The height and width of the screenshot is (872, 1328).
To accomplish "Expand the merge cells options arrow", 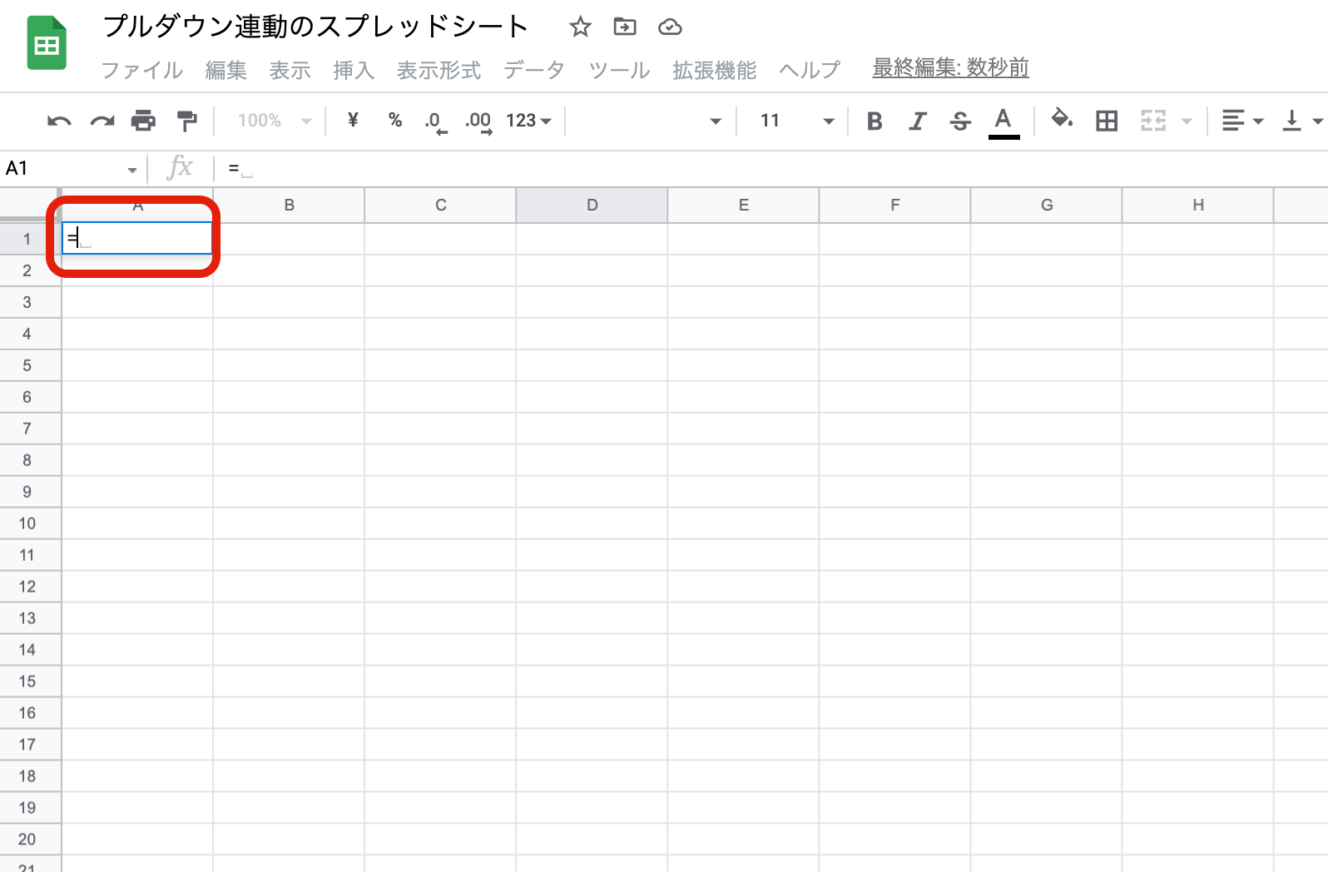I will coord(1187,121).
